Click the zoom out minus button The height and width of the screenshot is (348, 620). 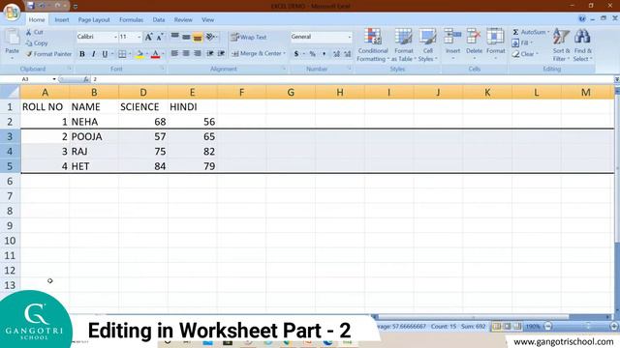click(548, 327)
